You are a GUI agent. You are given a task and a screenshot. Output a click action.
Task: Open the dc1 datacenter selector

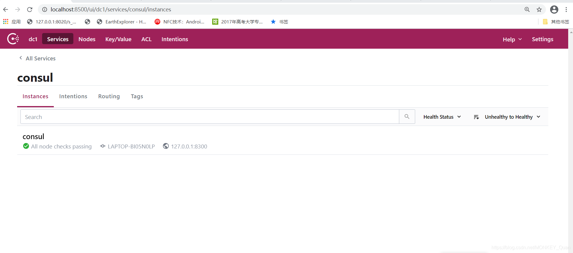(x=33, y=39)
